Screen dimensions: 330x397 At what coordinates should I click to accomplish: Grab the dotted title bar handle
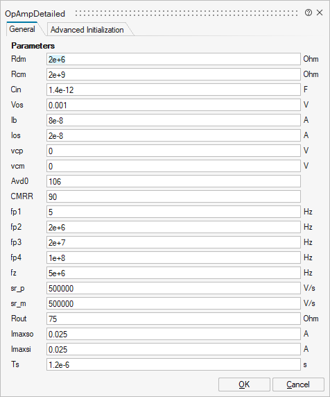pyautogui.click(x=186, y=13)
